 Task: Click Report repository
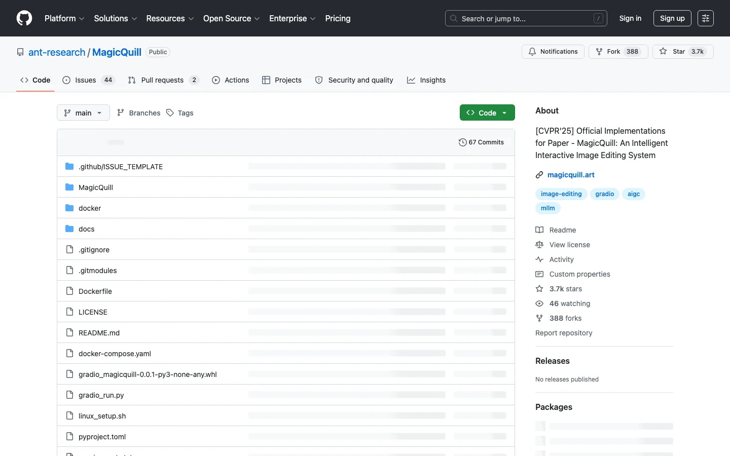[x=564, y=333]
